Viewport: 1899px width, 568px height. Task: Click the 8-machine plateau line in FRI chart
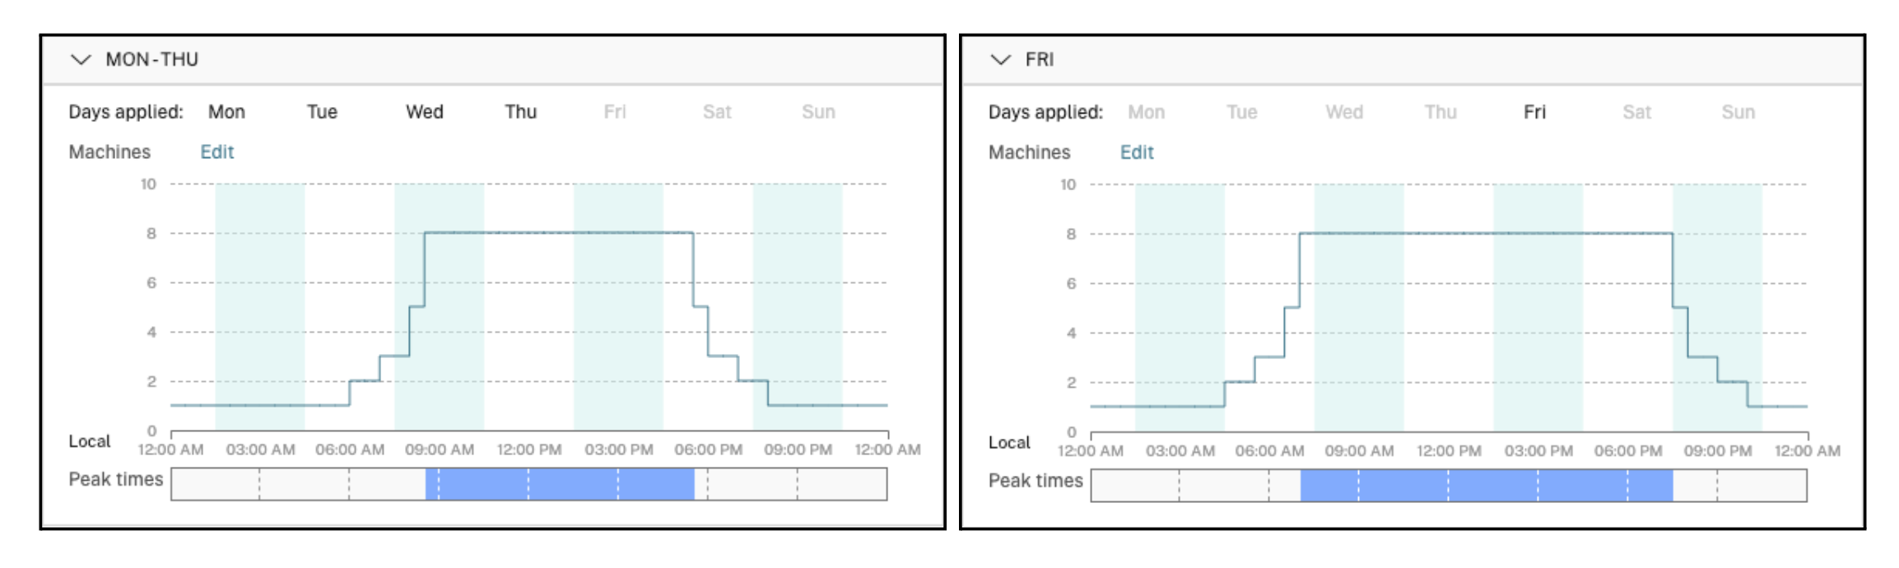coord(1486,234)
